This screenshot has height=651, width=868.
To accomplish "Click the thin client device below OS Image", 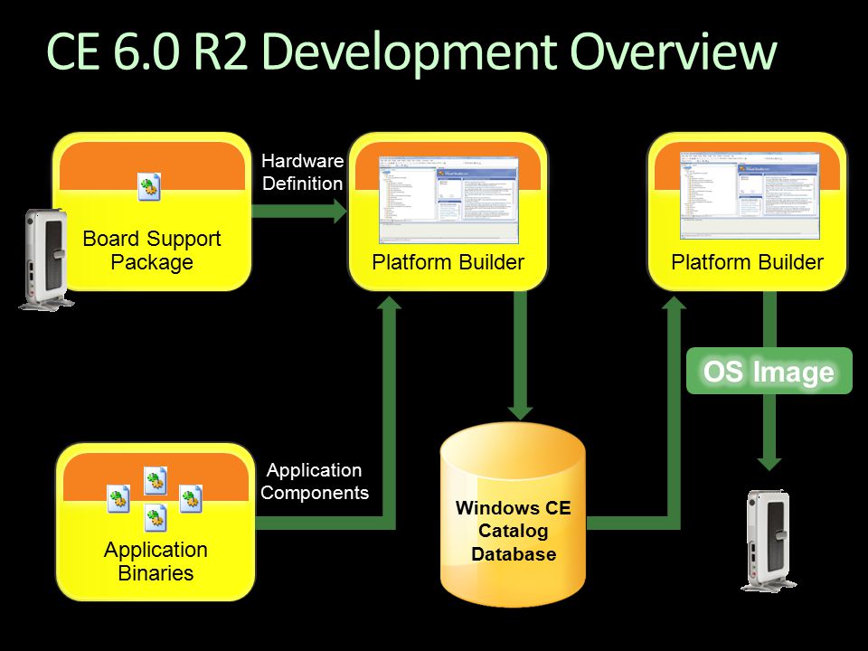I will 769,541.
